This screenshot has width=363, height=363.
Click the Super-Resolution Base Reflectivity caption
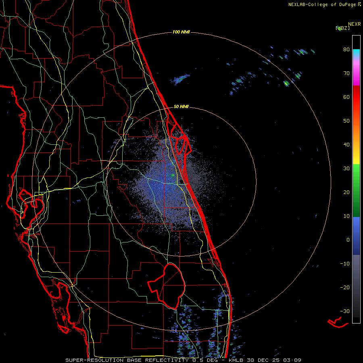point(183,360)
